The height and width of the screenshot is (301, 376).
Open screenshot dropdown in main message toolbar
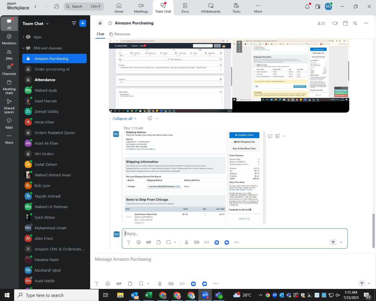pos(148,284)
